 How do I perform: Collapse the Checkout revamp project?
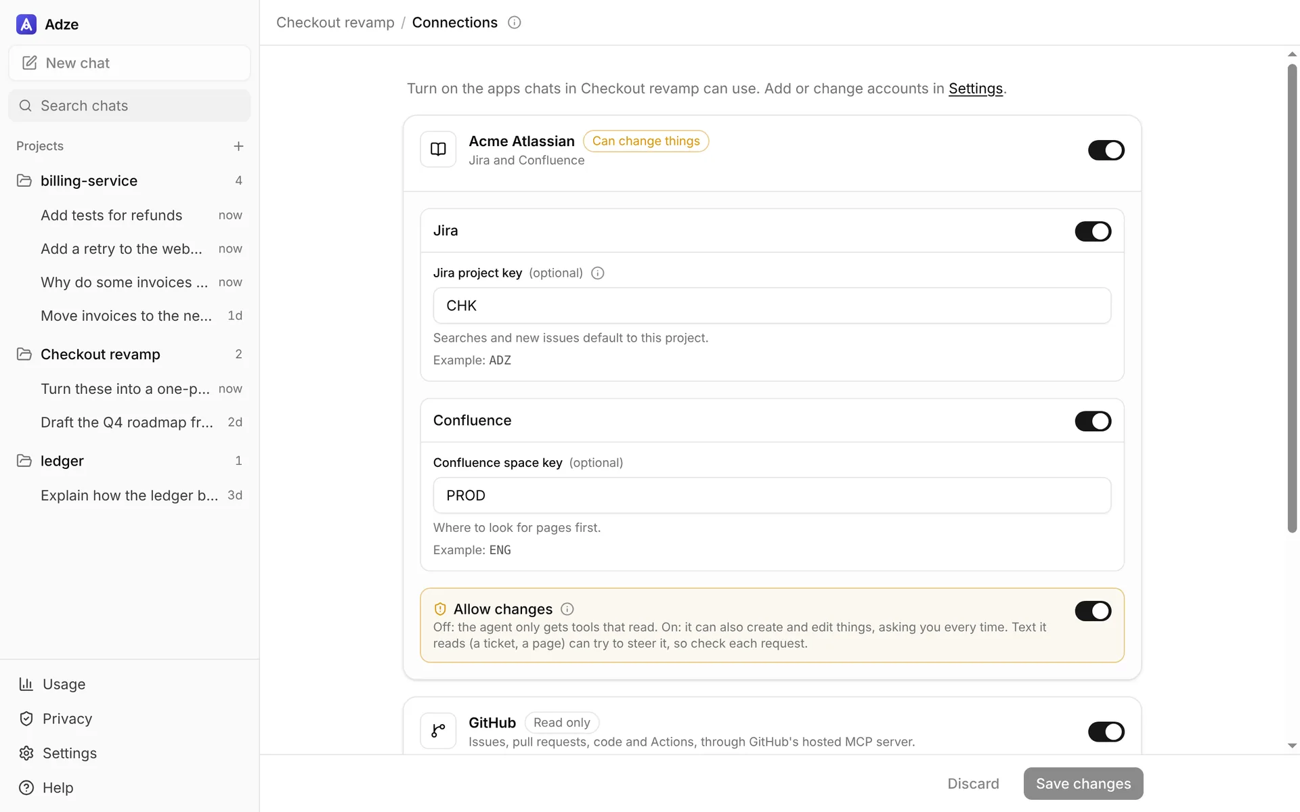tap(129, 354)
